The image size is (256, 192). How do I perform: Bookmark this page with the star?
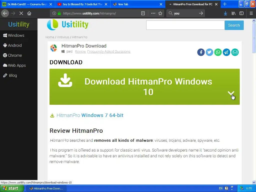pyautogui.click(x=160, y=13)
